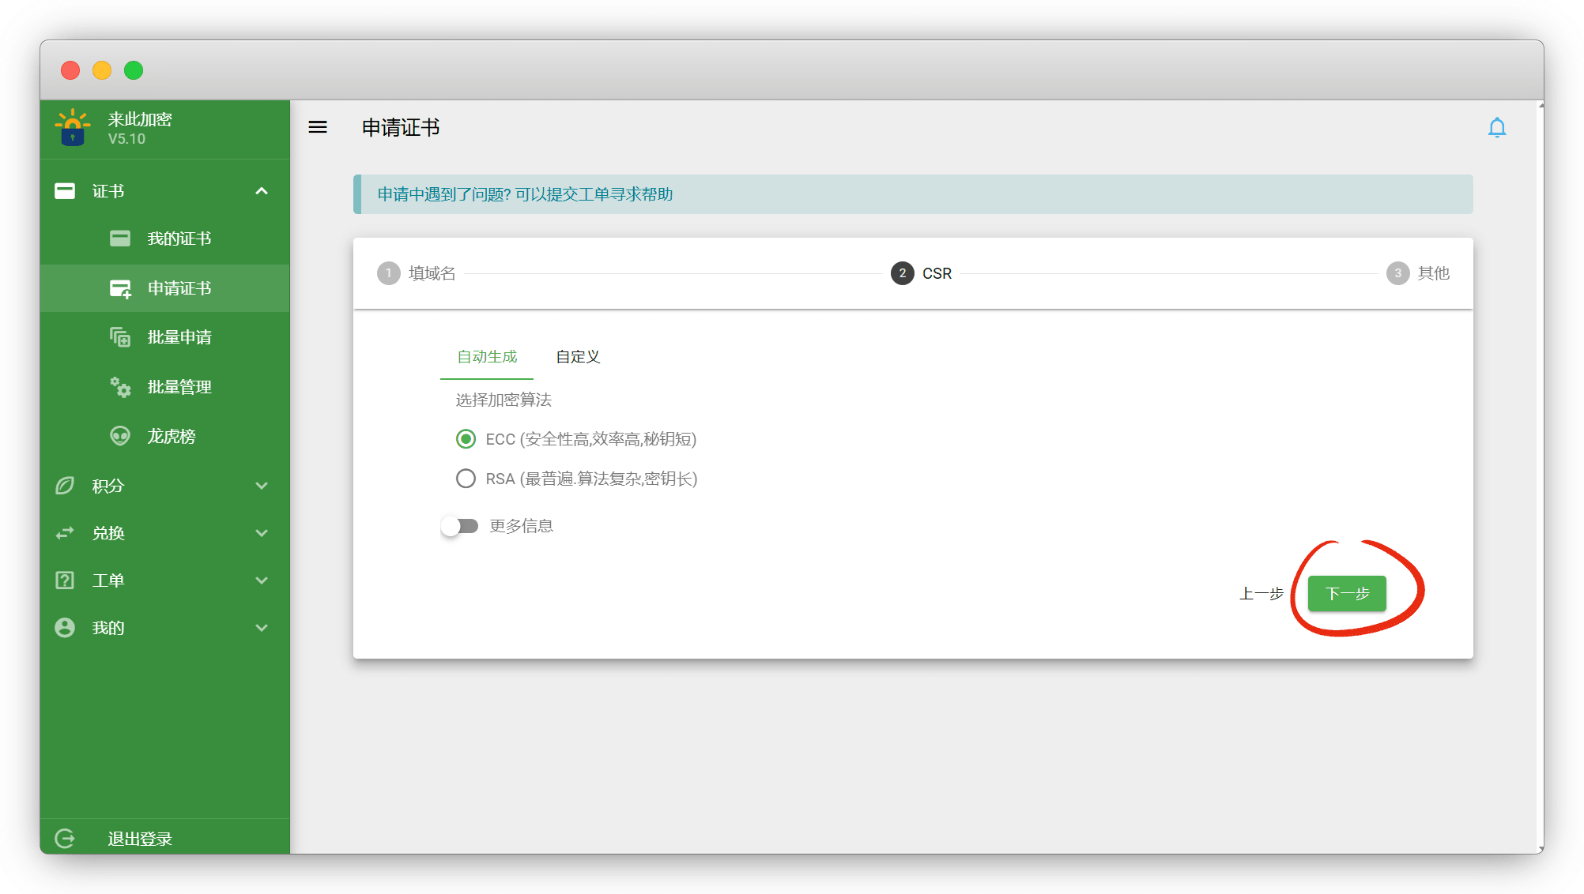Expand the 积分 sidebar section
Viewport: 1584px width, 894px height.
click(x=262, y=486)
